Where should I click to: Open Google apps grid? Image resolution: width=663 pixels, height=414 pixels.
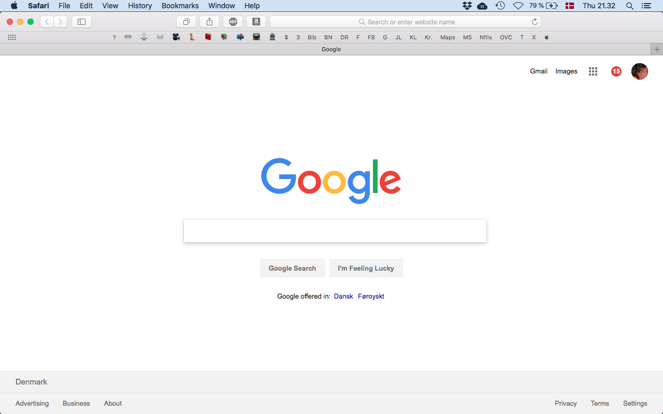pyautogui.click(x=593, y=71)
